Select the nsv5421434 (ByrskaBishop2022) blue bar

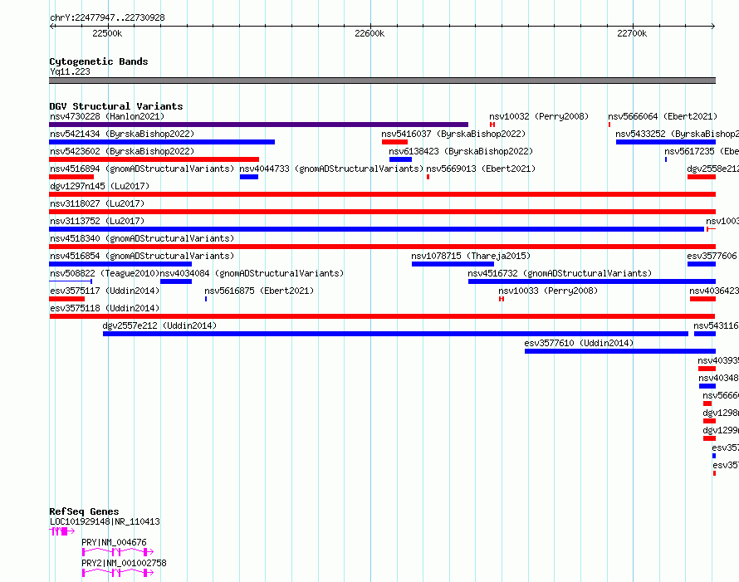tap(162, 142)
